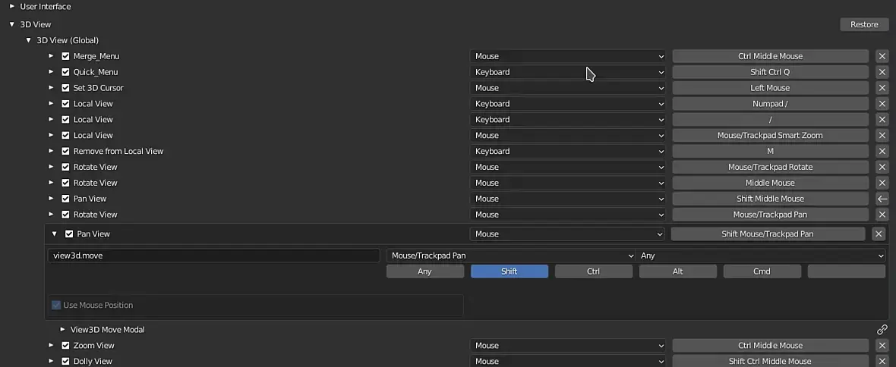The image size is (896, 367).
Task: Uncheck the Dolly View checkbox
Action: coord(66,361)
